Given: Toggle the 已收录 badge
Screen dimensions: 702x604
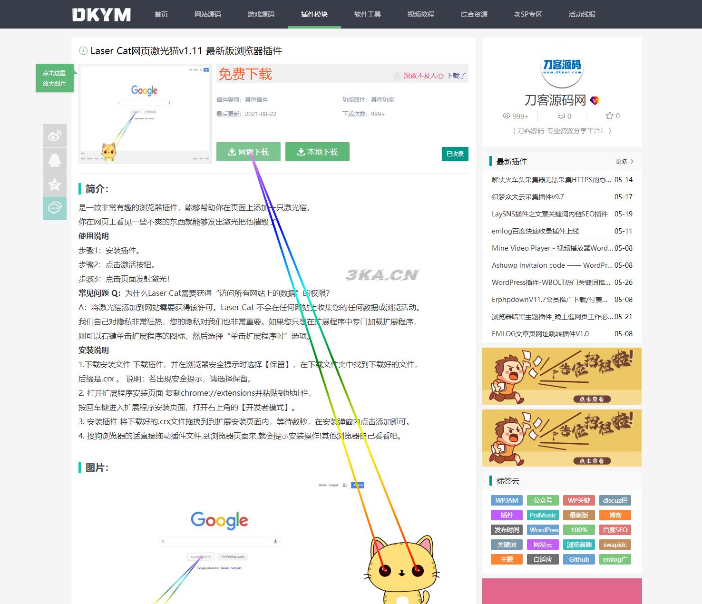Looking at the screenshot, I should coord(455,154).
